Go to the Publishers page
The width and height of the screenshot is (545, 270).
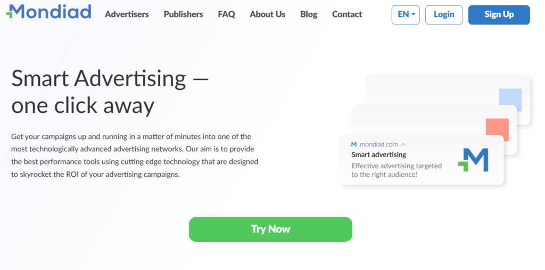click(x=183, y=14)
